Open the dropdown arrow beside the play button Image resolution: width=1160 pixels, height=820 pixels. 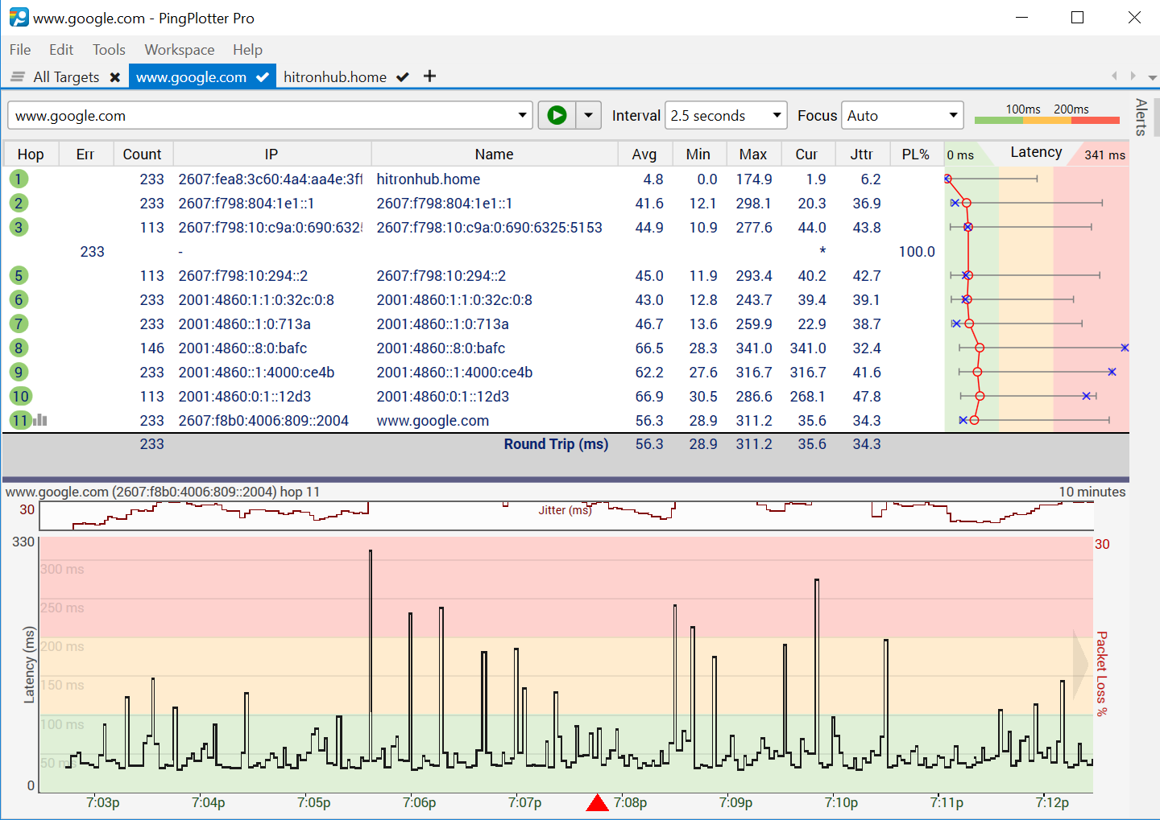[589, 115]
